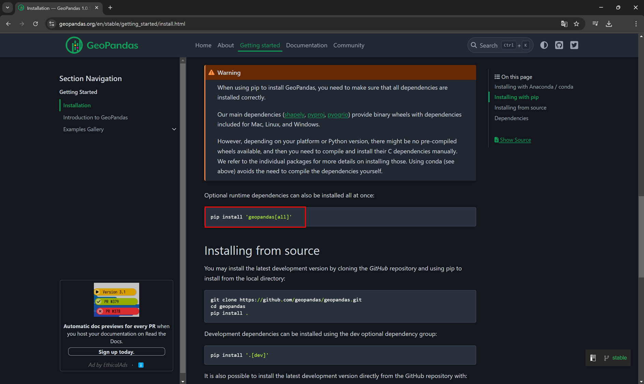Click the search magnifier icon
The width and height of the screenshot is (644, 384).
[474, 45]
